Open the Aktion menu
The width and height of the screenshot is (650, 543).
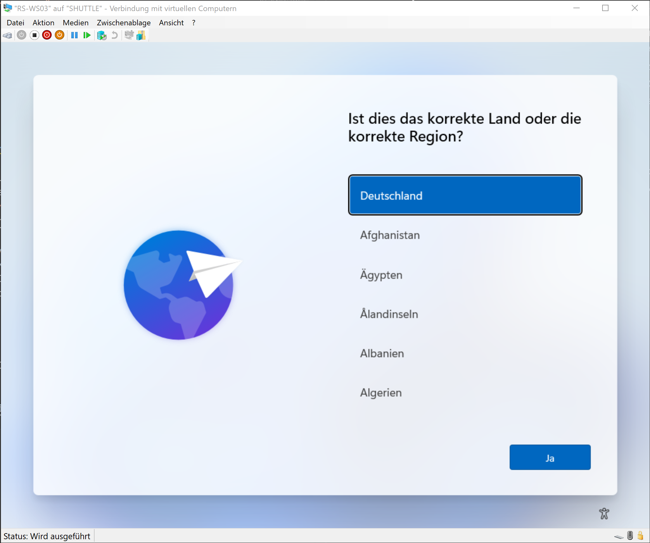coord(43,22)
